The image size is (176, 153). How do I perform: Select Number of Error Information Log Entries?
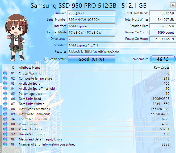click(47, 144)
